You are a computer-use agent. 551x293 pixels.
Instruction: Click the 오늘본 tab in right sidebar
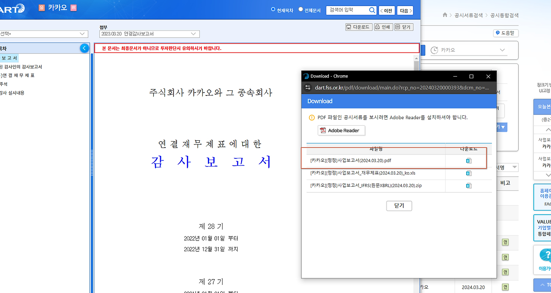click(x=542, y=106)
